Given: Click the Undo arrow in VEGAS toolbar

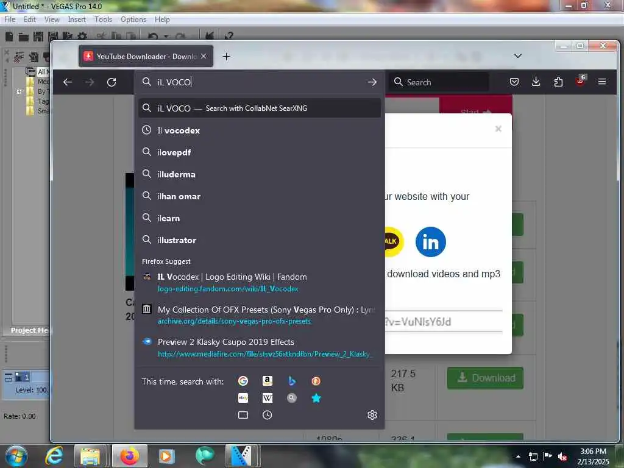Looking at the screenshot, I should click(153, 37).
